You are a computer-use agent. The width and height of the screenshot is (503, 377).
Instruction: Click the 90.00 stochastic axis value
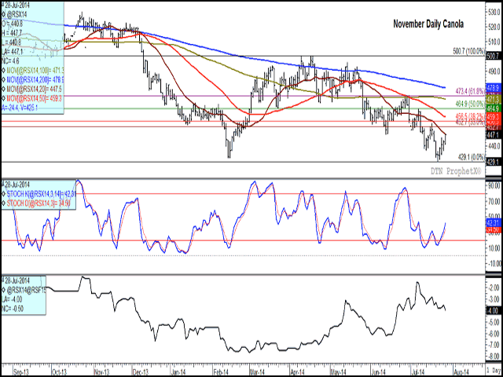click(x=495, y=186)
